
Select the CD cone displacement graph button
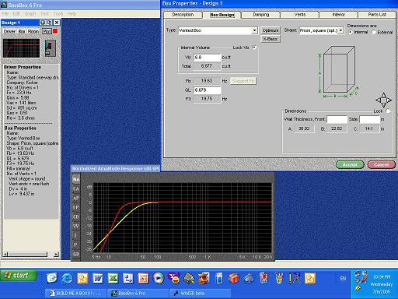pyautogui.click(x=76, y=216)
